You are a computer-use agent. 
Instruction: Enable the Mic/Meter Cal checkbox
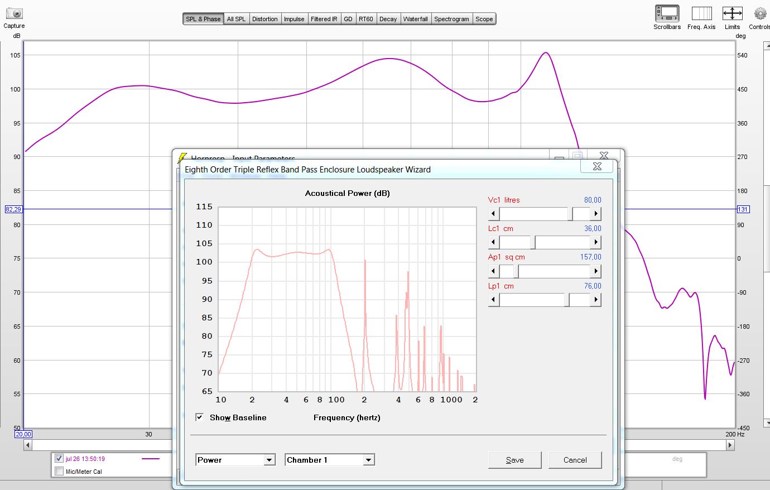point(59,472)
